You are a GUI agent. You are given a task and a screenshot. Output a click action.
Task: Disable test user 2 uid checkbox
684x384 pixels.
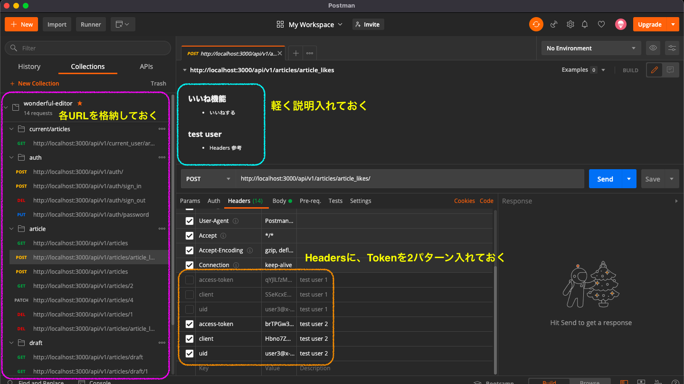(190, 354)
